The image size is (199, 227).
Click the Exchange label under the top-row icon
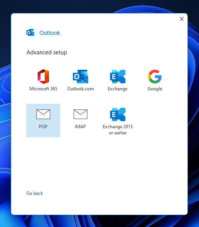(118, 89)
